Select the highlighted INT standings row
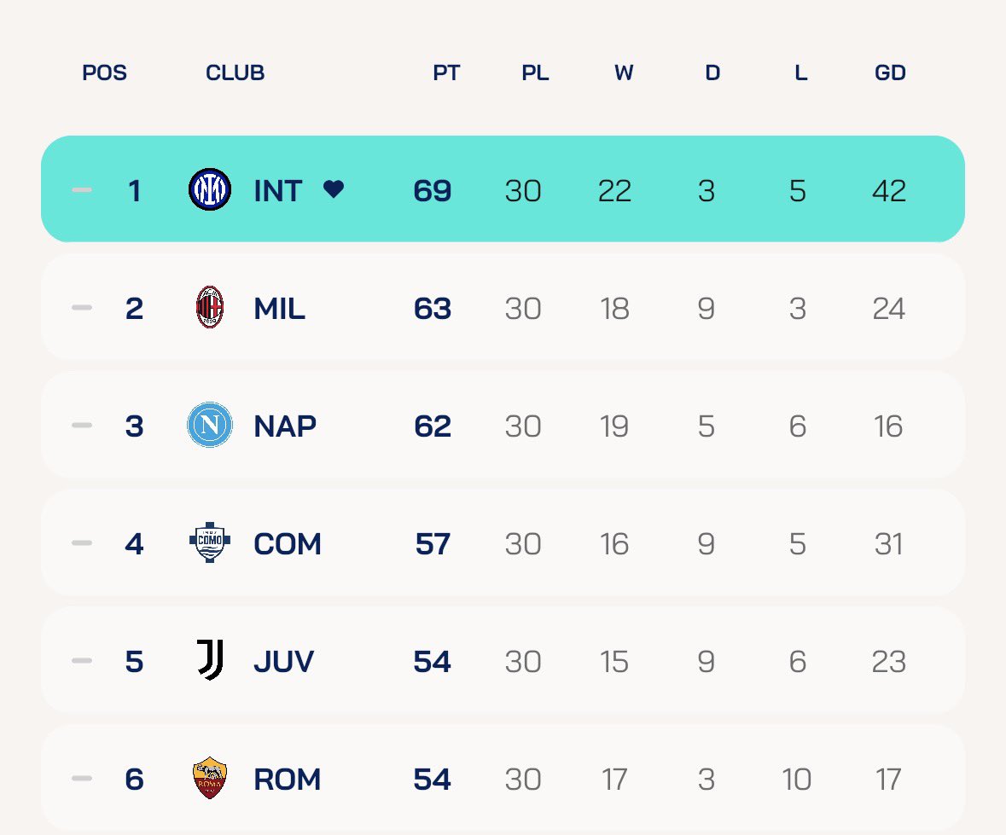This screenshot has width=1006, height=835. click(503, 188)
